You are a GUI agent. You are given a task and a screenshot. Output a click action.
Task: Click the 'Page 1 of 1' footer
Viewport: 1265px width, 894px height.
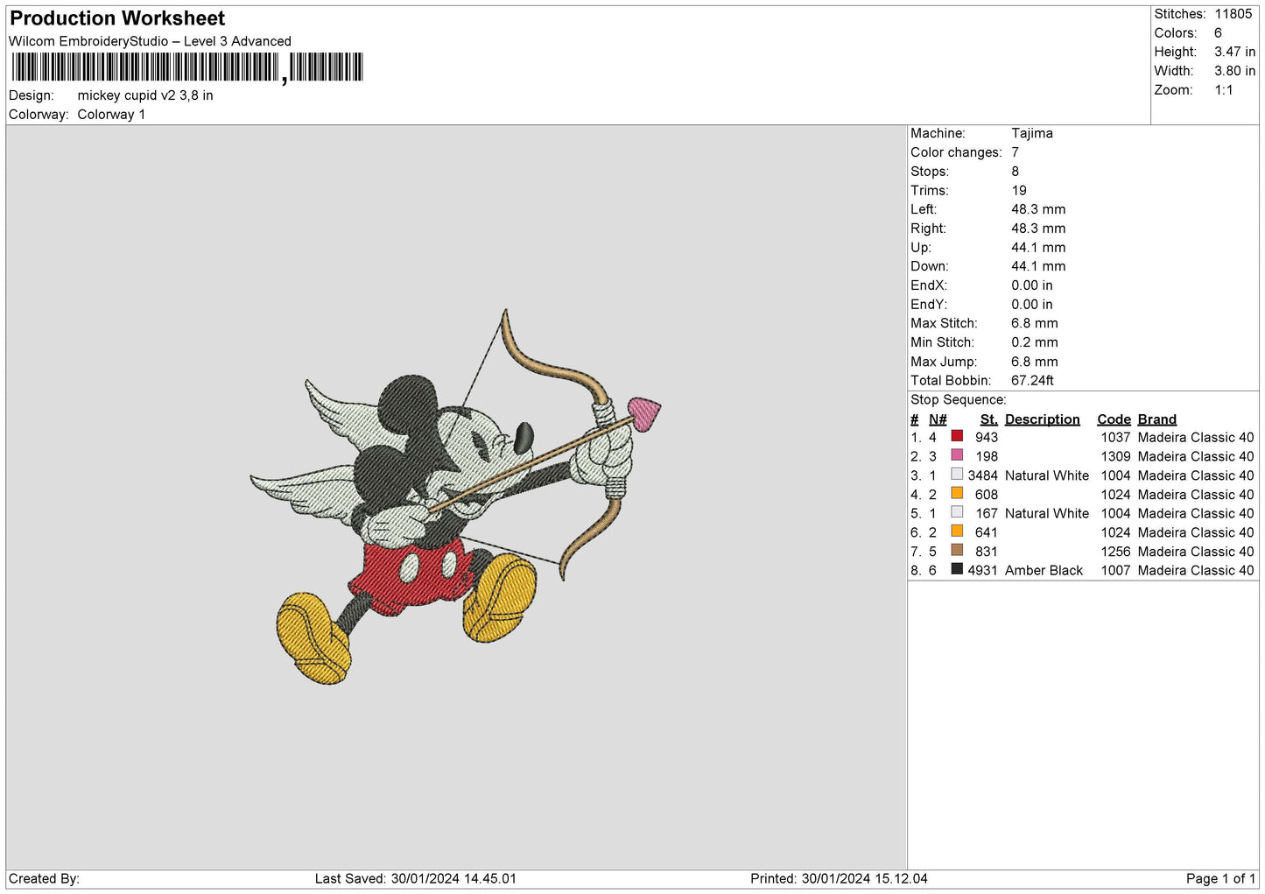coord(1220,878)
